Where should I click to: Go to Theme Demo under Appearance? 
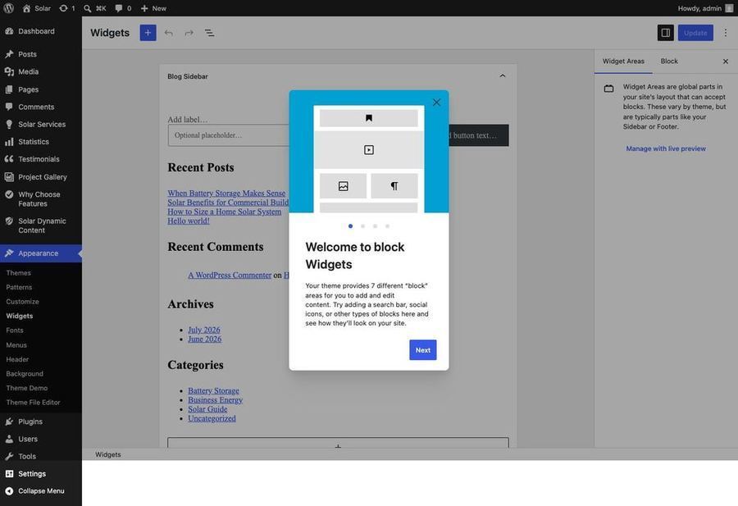tap(27, 388)
